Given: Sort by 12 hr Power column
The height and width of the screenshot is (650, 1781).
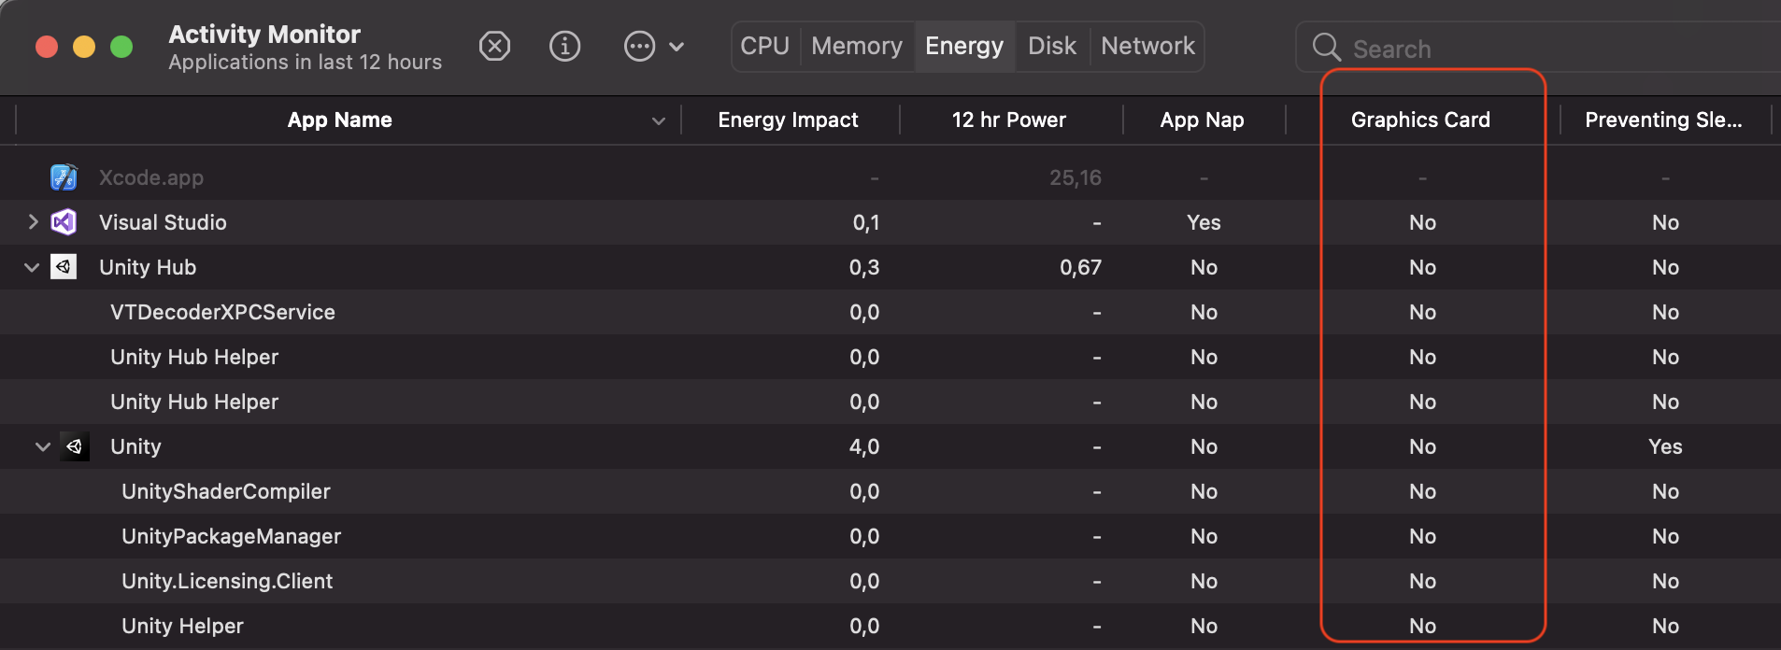Looking at the screenshot, I should (1008, 120).
